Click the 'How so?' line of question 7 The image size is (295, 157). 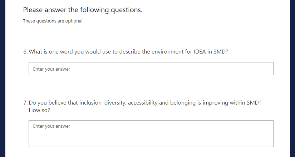point(39,110)
